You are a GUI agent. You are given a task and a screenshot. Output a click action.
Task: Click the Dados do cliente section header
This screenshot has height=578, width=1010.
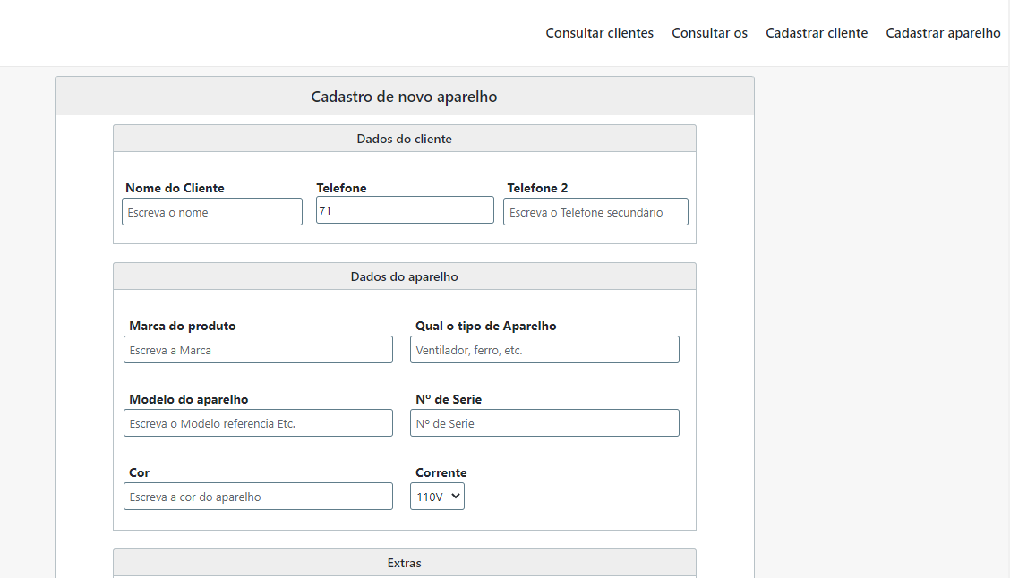click(x=404, y=139)
